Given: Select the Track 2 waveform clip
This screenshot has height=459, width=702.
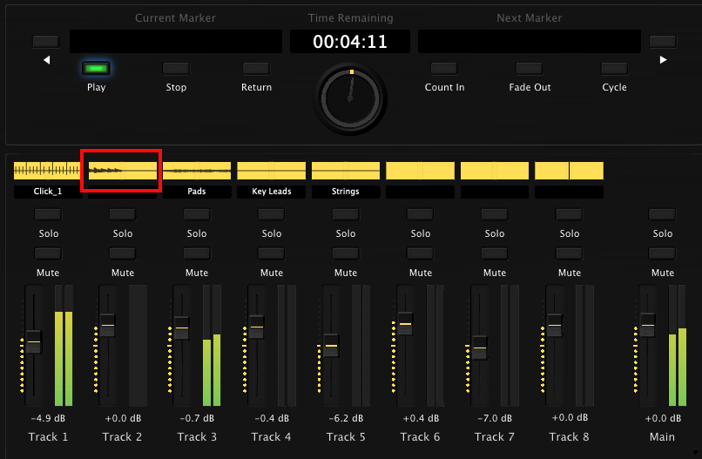Looking at the screenshot, I should pyautogui.click(x=123, y=171).
